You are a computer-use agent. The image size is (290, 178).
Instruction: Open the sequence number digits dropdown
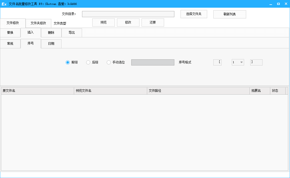coord(238,62)
